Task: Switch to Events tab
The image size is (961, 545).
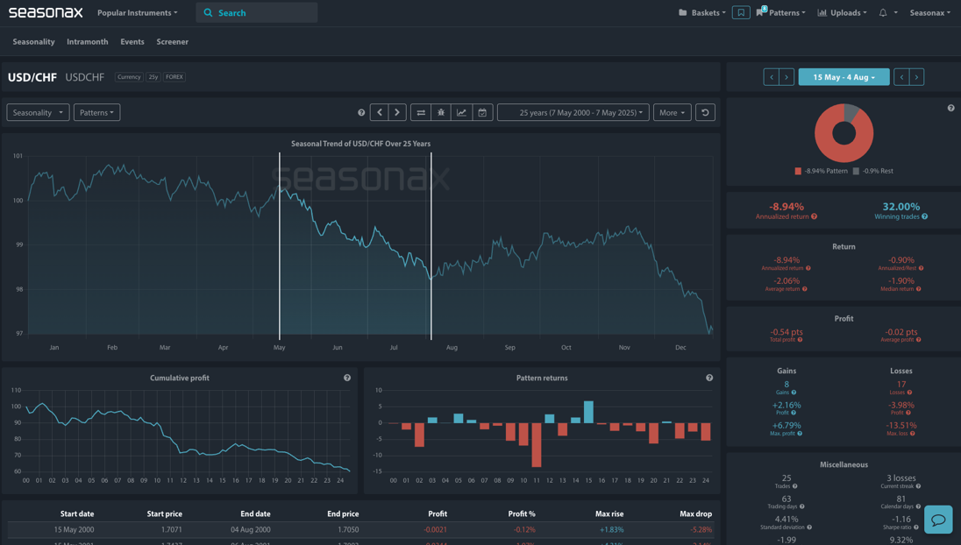Action: pos(132,42)
